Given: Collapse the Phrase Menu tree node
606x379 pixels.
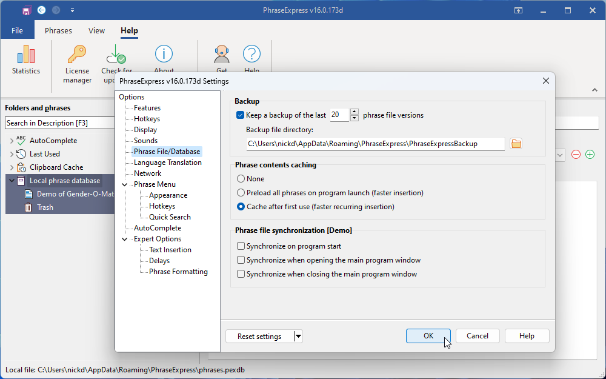Looking at the screenshot, I should 125,184.
